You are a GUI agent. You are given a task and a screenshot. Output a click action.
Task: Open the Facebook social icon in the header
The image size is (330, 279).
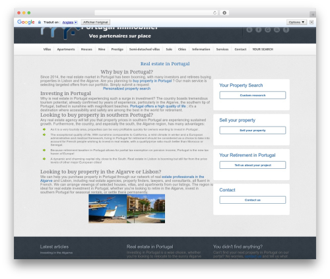point(259,30)
